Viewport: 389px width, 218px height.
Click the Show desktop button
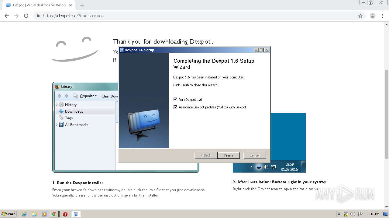coord(386,214)
